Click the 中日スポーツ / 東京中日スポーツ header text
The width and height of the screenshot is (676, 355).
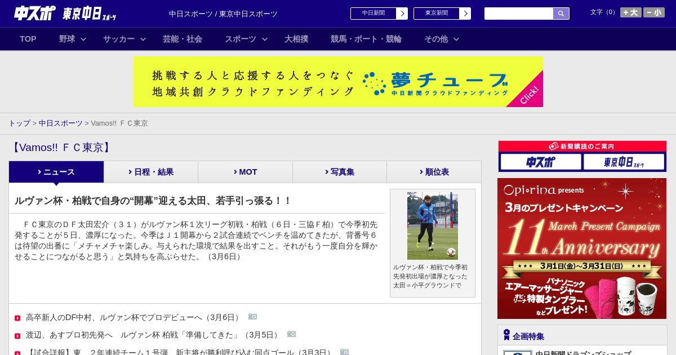pos(223,14)
